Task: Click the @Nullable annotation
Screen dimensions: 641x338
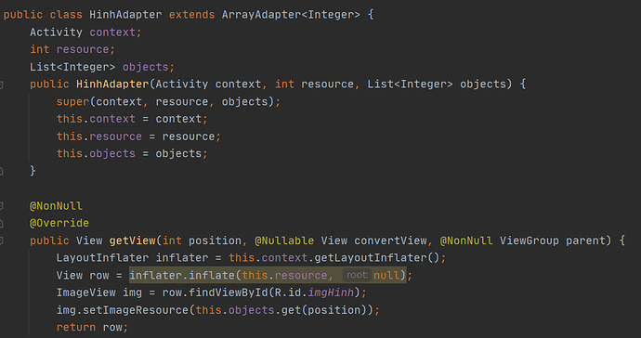Action: point(284,240)
